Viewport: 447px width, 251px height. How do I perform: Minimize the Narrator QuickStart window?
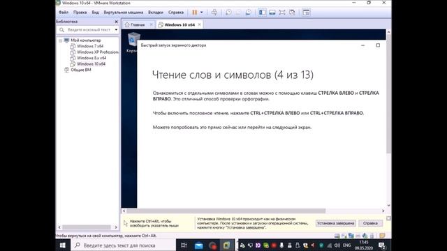pos(362,45)
